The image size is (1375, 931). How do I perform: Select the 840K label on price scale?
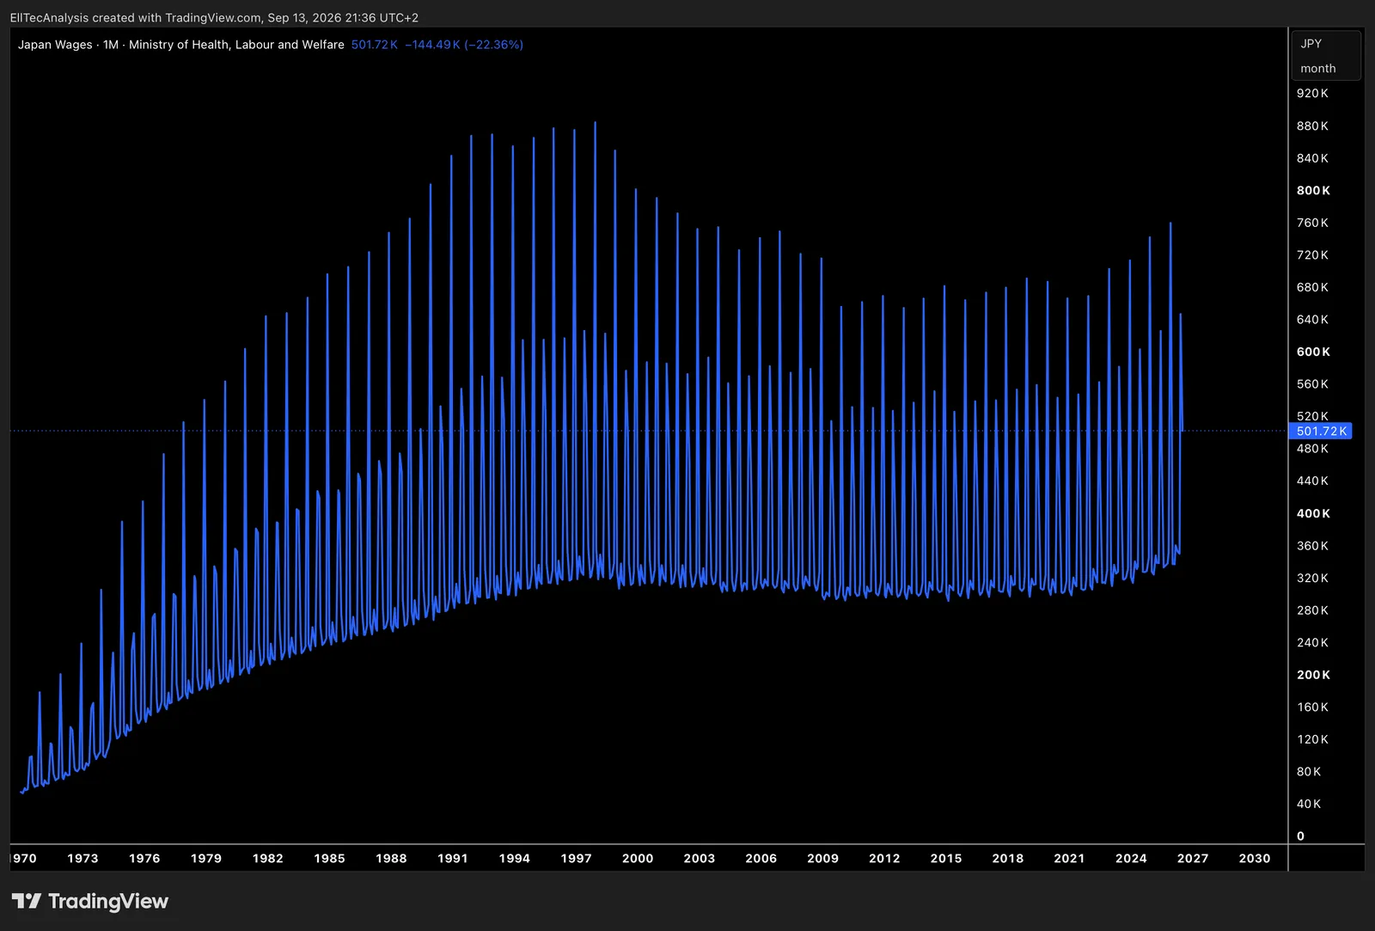(x=1312, y=158)
